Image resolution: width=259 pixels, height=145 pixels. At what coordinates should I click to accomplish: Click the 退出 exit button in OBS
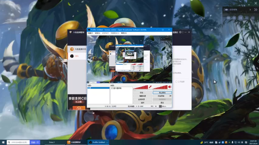pyautogui.click(x=162, y=103)
